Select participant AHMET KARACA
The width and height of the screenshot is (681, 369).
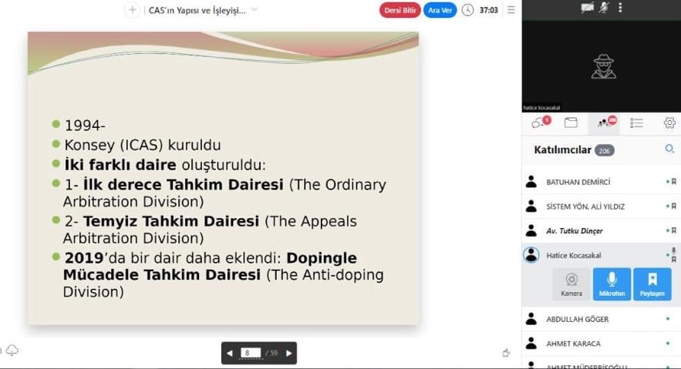coord(601,344)
